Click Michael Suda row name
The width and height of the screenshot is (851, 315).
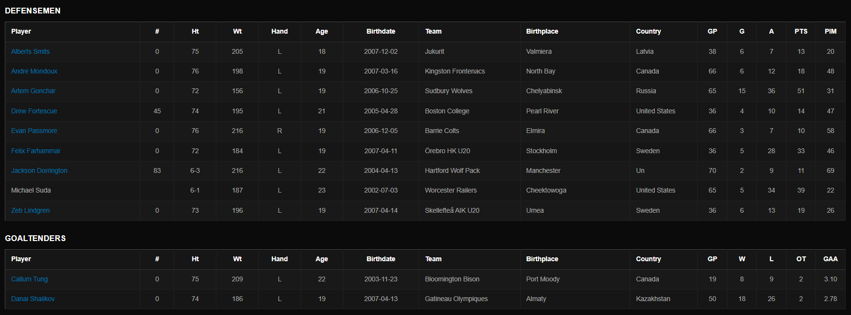coord(31,190)
